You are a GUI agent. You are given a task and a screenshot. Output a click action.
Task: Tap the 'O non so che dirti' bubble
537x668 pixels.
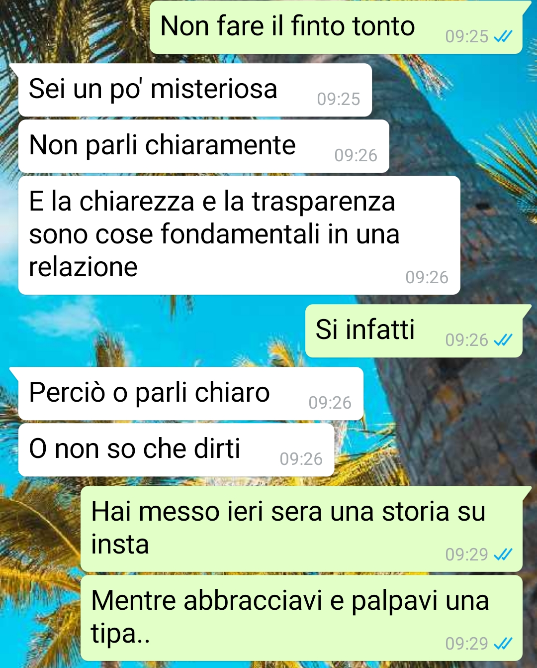176,450
